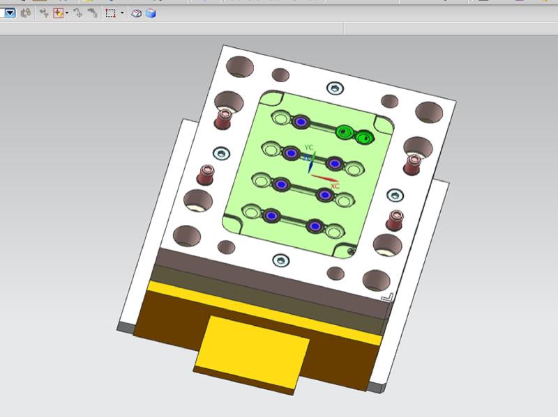Click the gray icon just left of the rectangle selection tool
The width and height of the screenshot is (558, 417).
pos(92,13)
